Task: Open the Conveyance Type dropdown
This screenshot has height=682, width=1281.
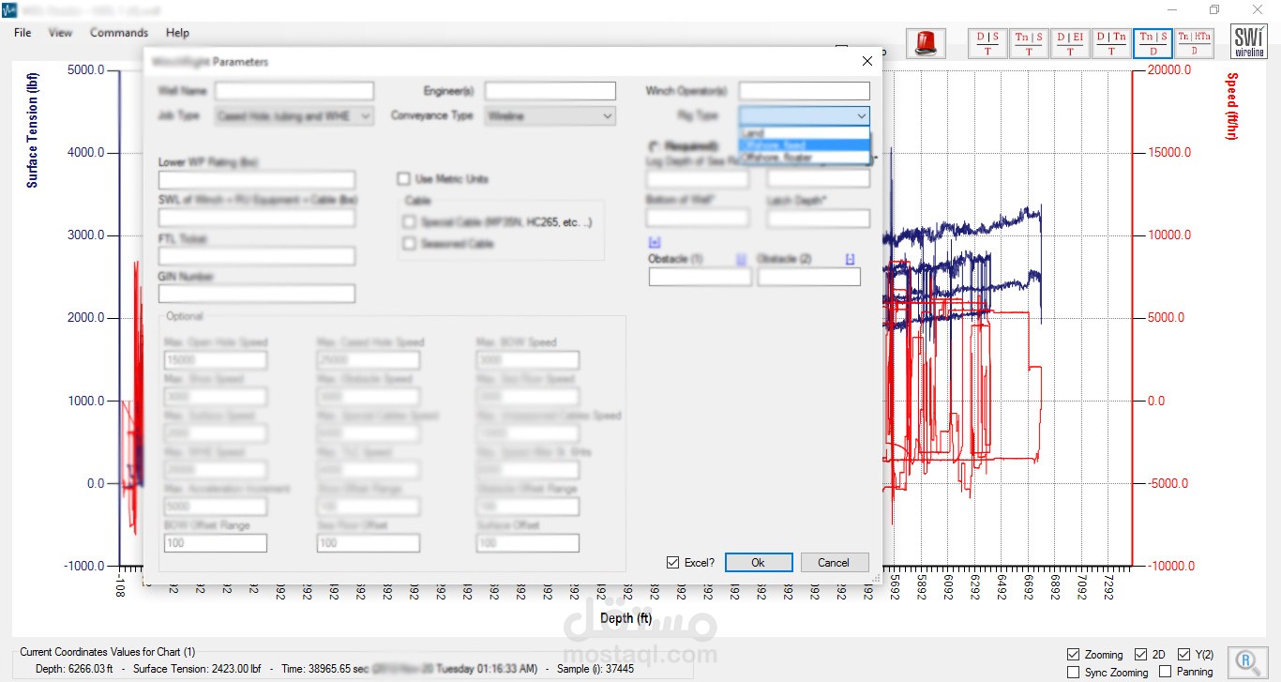Action: point(550,116)
